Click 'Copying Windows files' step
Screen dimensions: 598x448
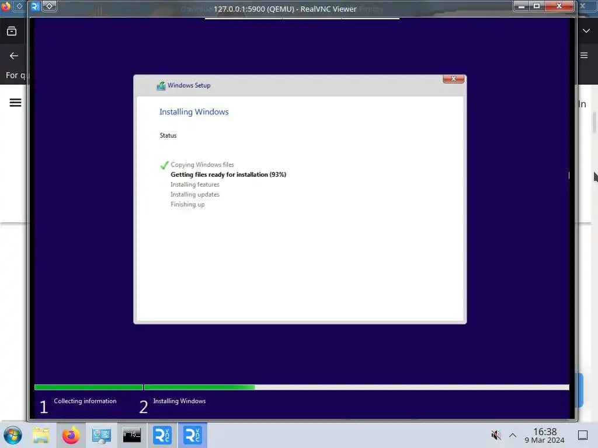pyautogui.click(x=202, y=164)
